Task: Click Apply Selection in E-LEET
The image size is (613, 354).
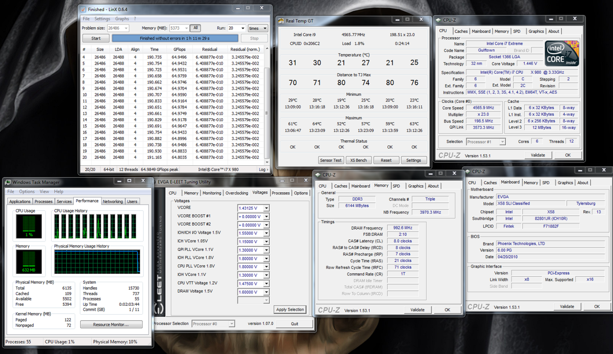Action: 290,310
